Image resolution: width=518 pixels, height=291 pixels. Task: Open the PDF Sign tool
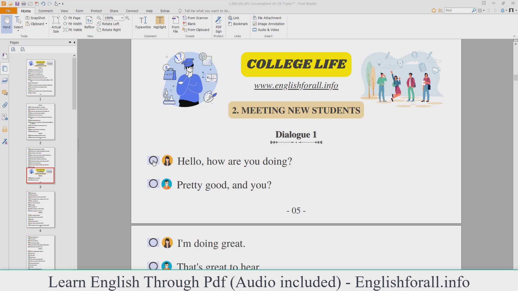click(x=219, y=24)
